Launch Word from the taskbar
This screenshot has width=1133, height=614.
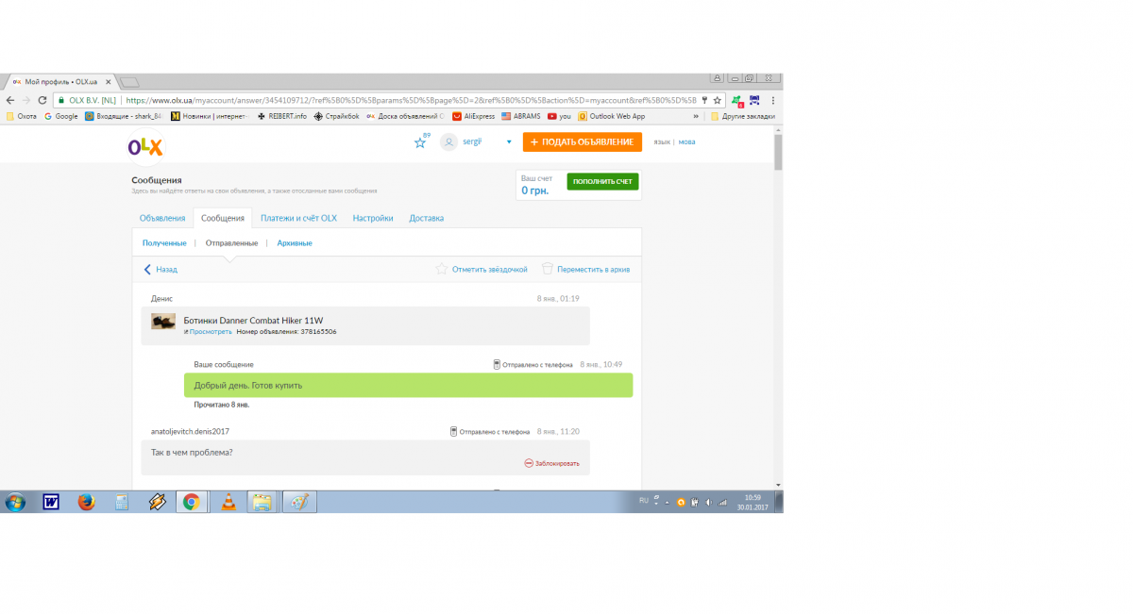(51, 502)
